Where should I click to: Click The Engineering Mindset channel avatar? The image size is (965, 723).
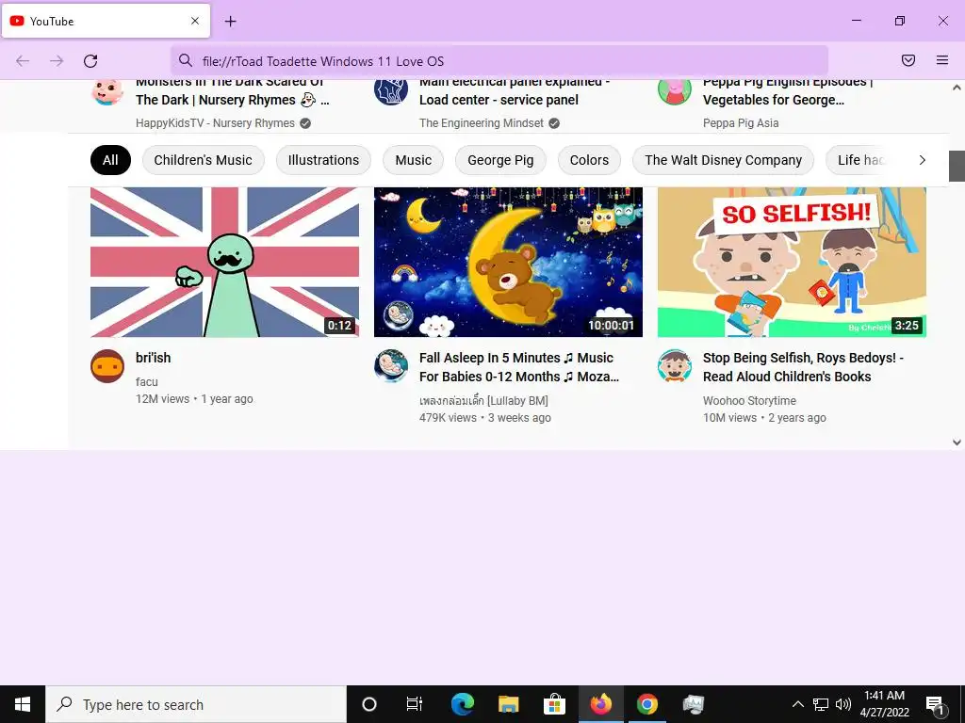391,91
